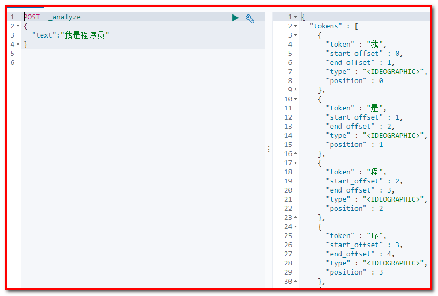Screen dimensions: 438x296
Task: Collapse first token object at response line 3
Action: 295,35
